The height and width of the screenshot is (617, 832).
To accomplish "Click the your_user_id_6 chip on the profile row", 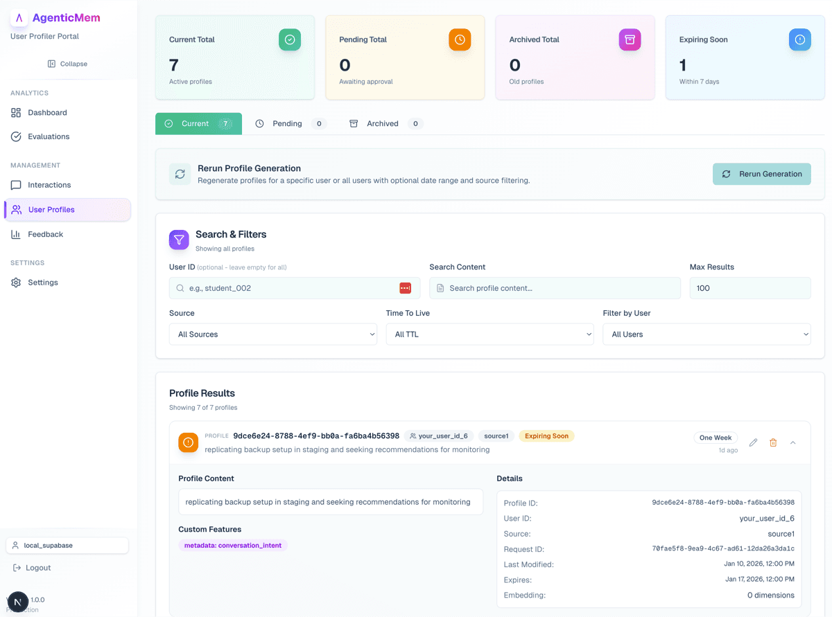I will [x=440, y=436].
